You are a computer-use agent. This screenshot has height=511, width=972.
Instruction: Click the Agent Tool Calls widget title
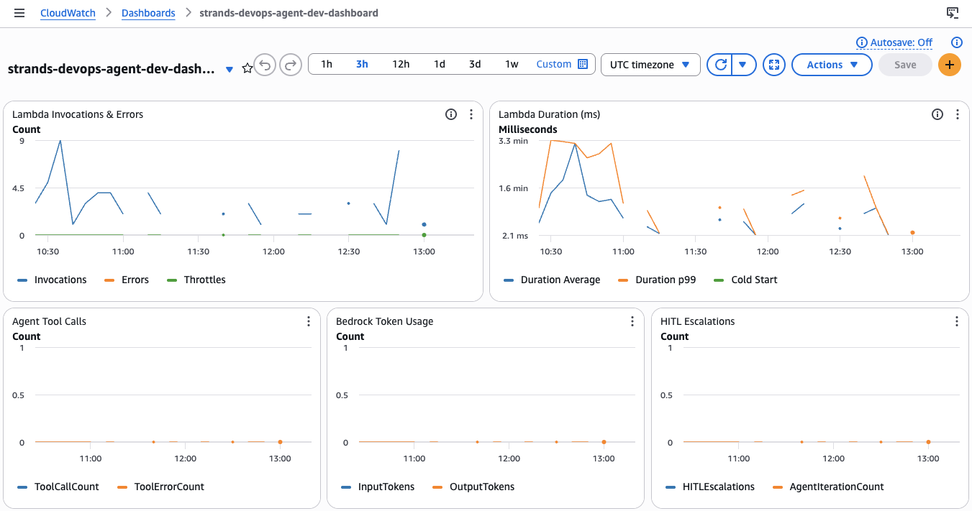tap(49, 321)
